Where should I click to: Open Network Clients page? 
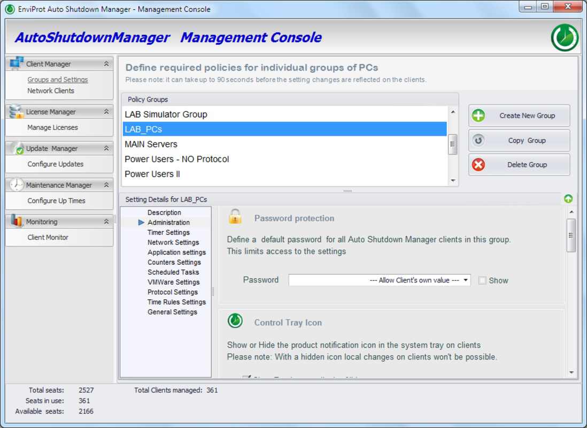[x=51, y=91]
